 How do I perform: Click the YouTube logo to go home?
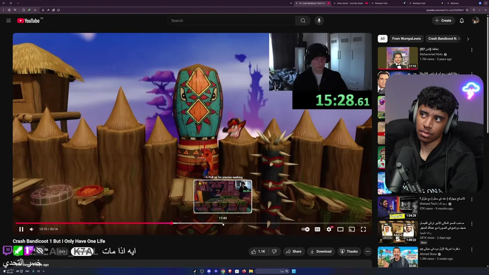tap(29, 21)
